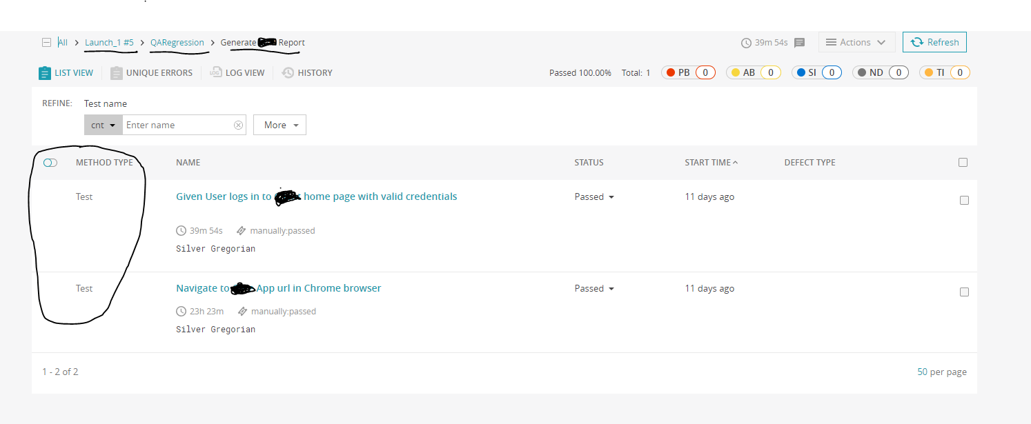The width and height of the screenshot is (1031, 424).
Task: Click the tag icon beside manually:passed
Action: coord(242,230)
